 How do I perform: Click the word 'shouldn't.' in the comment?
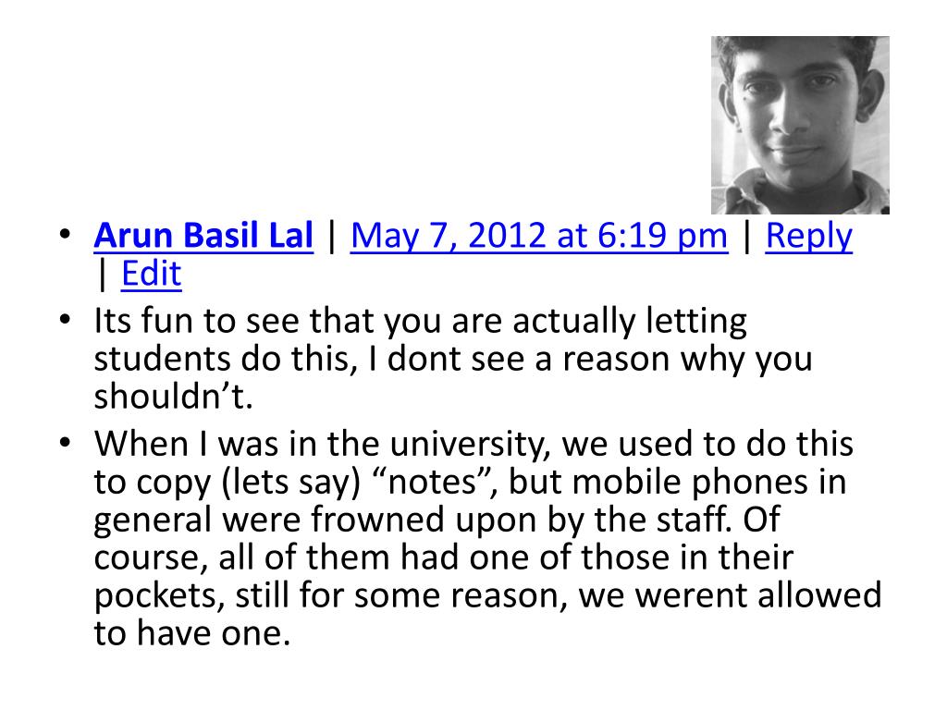click(173, 397)
